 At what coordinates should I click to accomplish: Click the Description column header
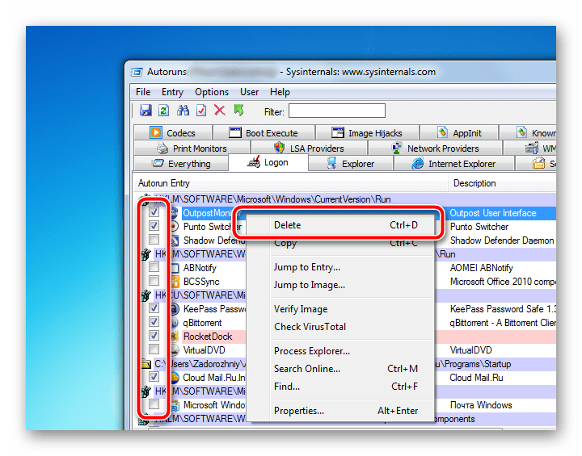[502, 183]
